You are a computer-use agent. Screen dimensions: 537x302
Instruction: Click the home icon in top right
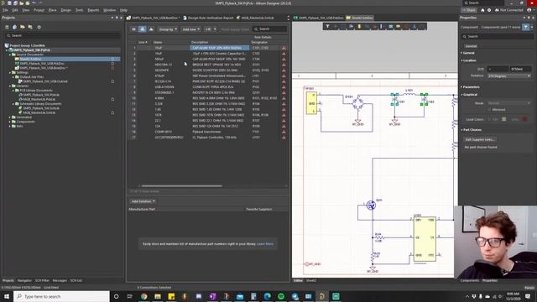coord(482,10)
